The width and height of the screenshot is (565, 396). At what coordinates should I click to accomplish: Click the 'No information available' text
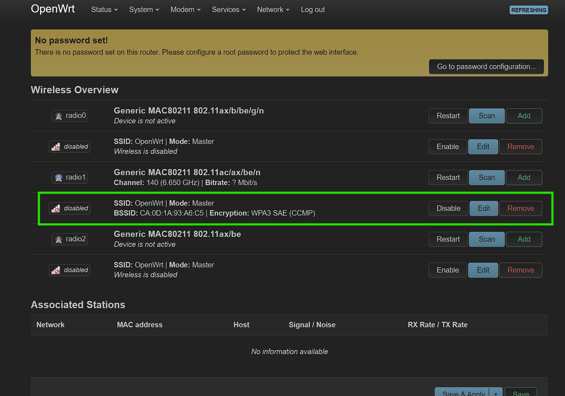pyautogui.click(x=289, y=352)
